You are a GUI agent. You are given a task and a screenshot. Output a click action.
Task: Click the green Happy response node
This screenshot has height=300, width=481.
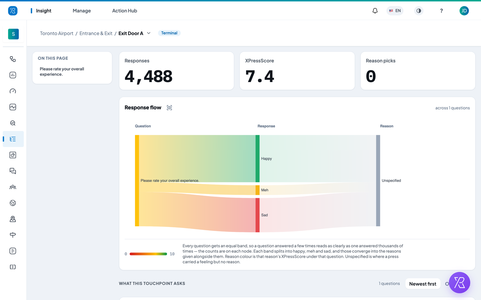[x=258, y=159]
